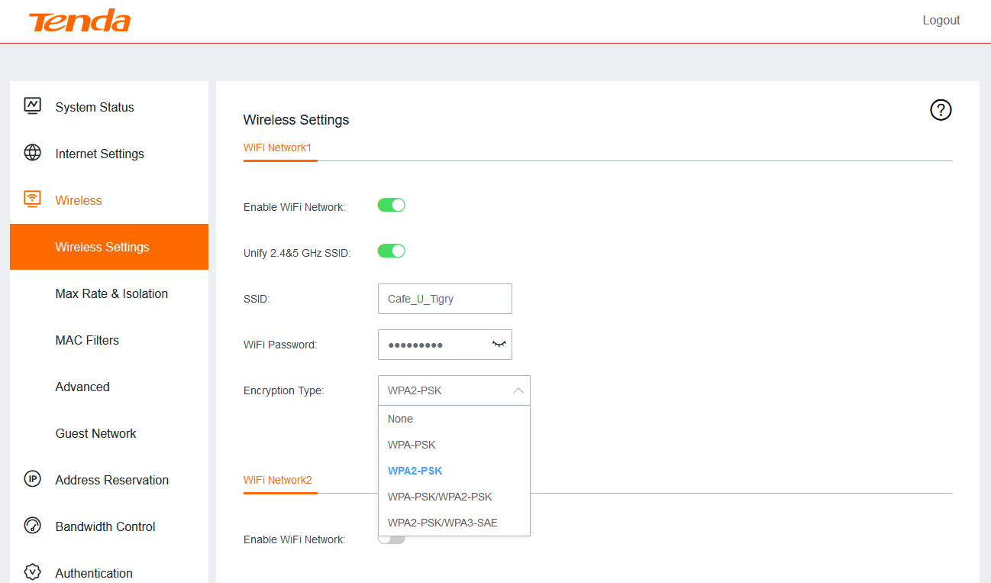This screenshot has width=991, height=583.
Task: Select WPA-PSK encryption option
Action: [454, 445]
